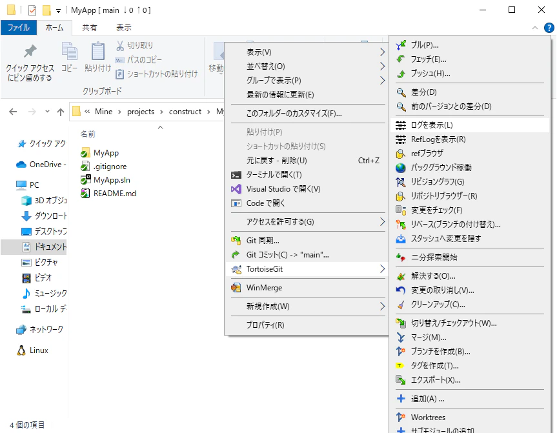557x433 pixels.
Task: Collapse the ribbon with the chevron
Action: coord(535,28)
